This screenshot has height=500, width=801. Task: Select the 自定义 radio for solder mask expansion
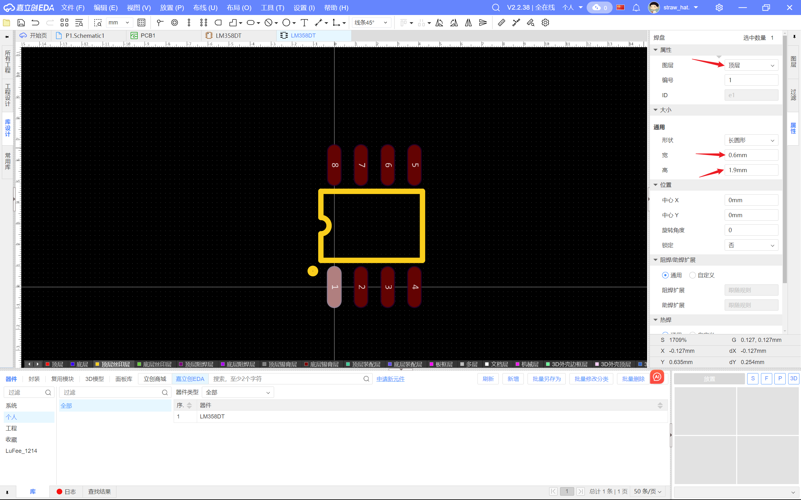pyautogui.click(x=692, y=275)
